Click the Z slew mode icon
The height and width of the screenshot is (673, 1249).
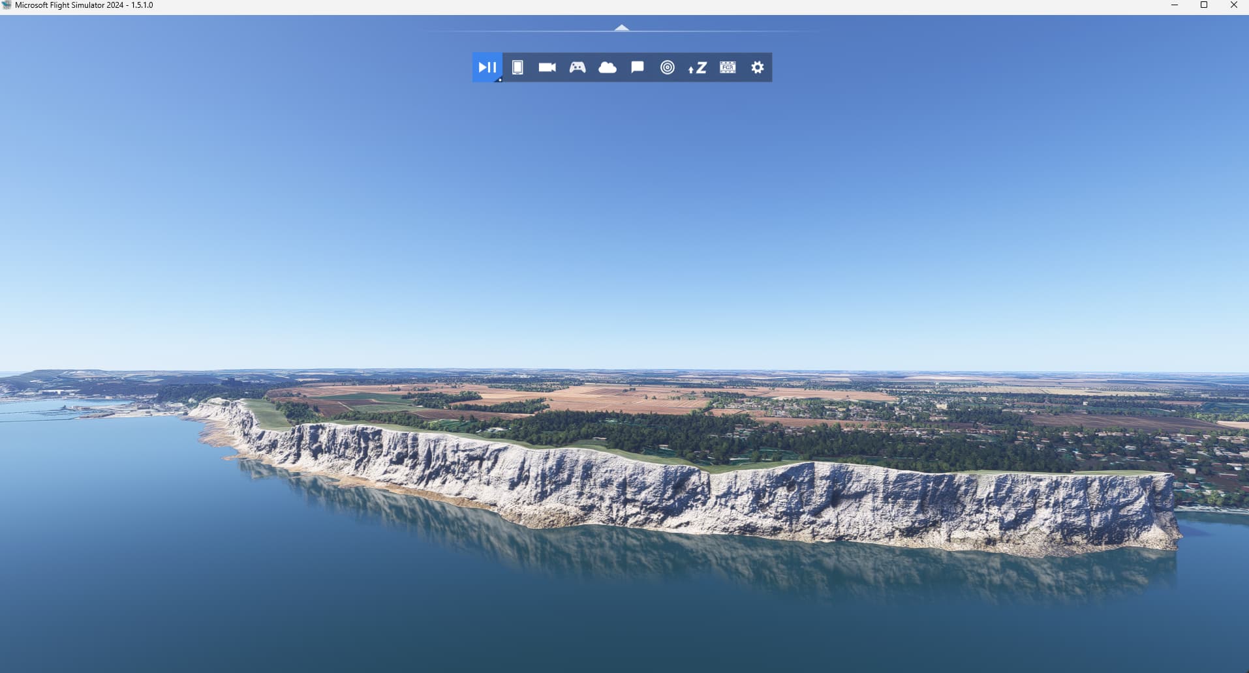698,67
